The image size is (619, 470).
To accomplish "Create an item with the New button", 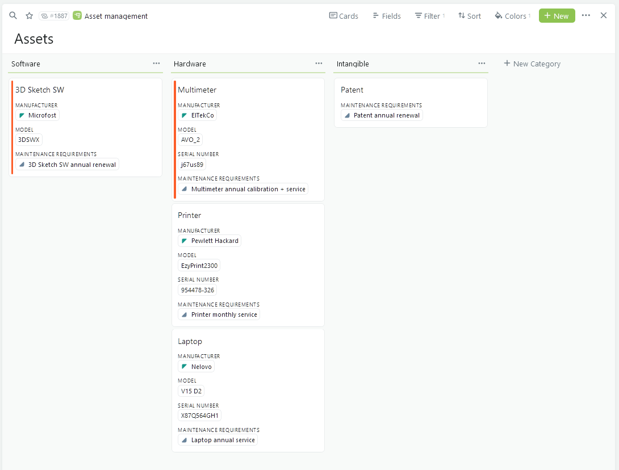I will point(557,15).
